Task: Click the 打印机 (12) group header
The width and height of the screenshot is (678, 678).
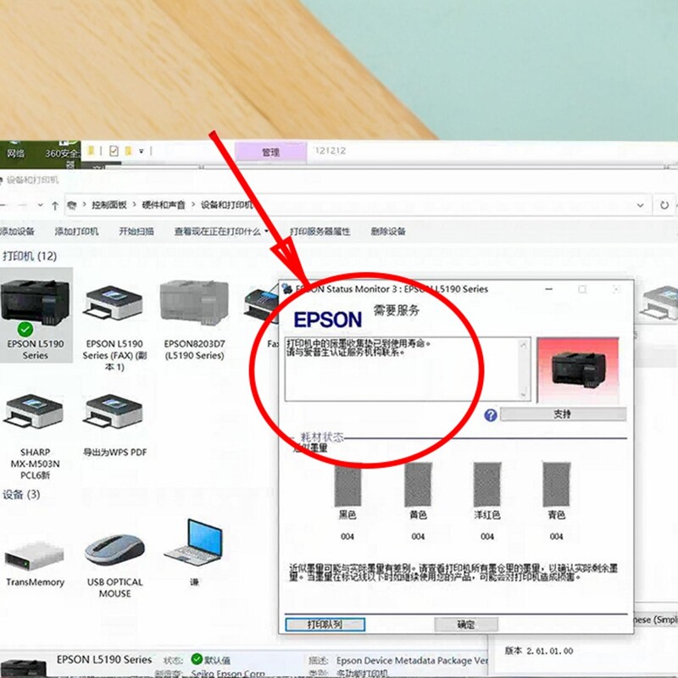Action: coord(30,256)
